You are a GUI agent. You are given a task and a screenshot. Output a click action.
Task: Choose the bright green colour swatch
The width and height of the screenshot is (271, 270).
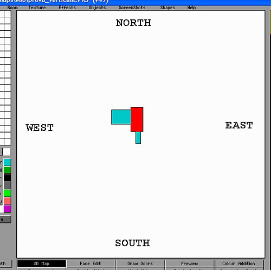pos(7,193)
